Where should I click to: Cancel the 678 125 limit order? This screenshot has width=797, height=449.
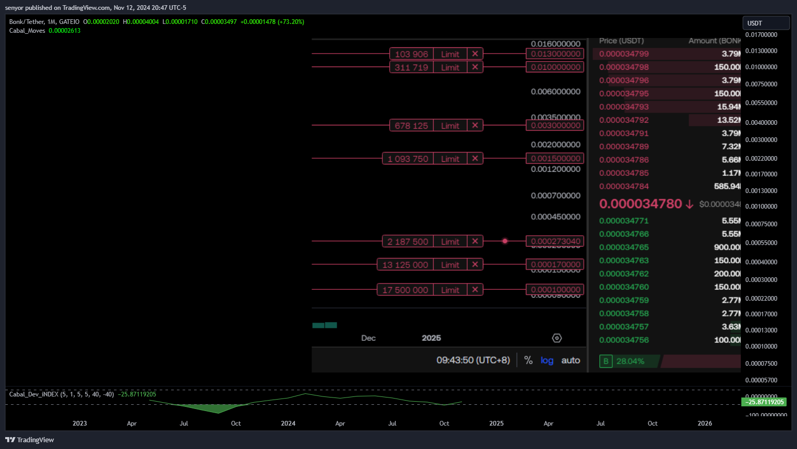[475, 125]
